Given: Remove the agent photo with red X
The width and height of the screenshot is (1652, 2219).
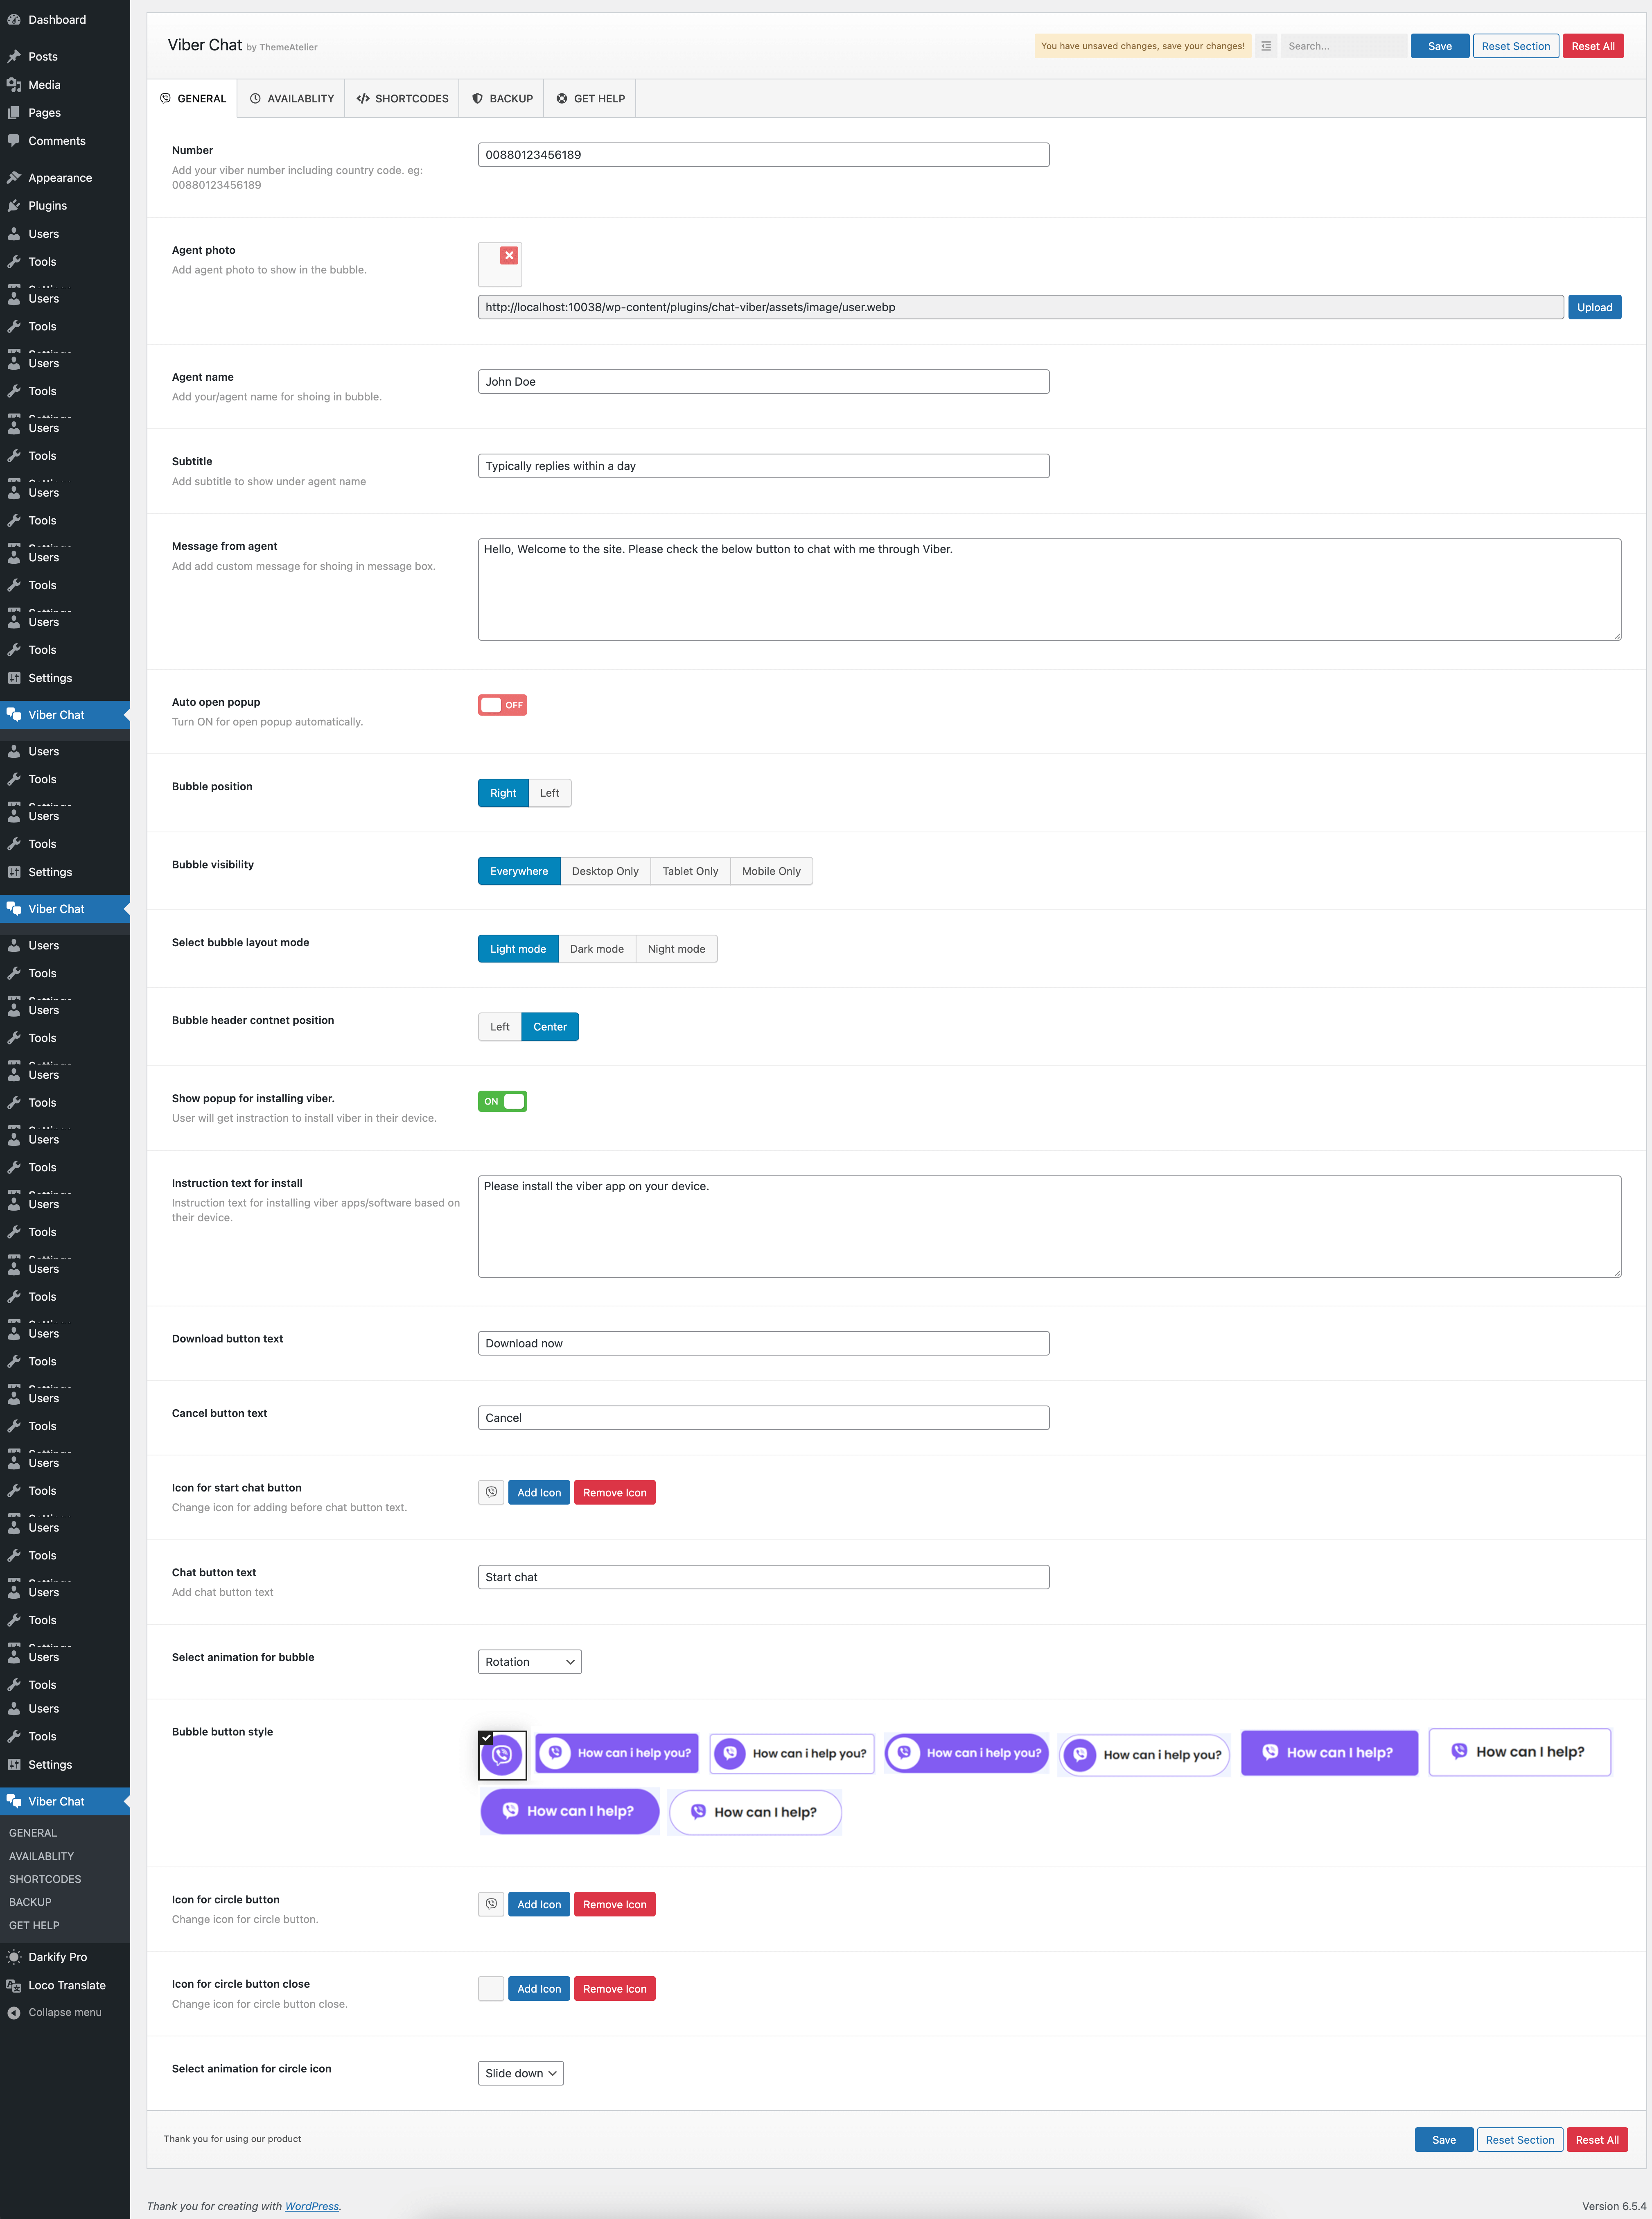Looking at the screenshot, I should pos(509,256).
